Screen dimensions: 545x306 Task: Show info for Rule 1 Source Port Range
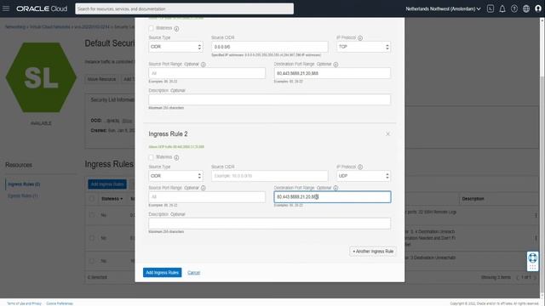[204, 65]
